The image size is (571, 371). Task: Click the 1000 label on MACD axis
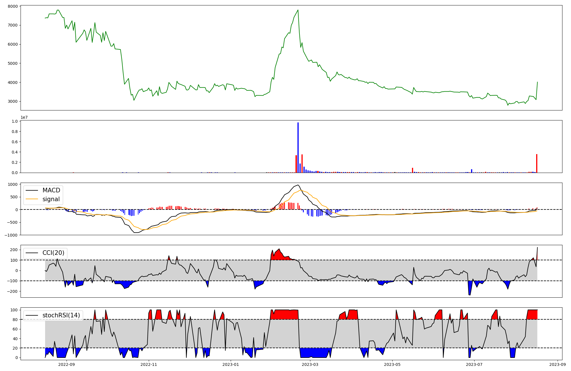(x=13, y=184)
